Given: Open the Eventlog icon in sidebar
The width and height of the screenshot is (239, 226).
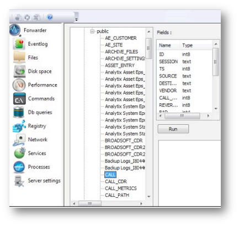Looking at the screenshot, I should click(x=19, y=44).
